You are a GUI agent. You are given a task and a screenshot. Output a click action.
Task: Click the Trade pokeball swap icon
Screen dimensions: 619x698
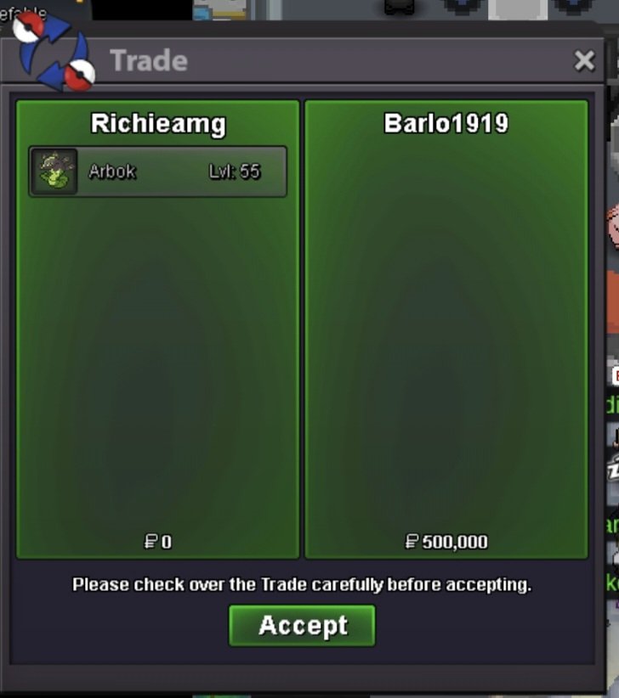click(54, 51)
